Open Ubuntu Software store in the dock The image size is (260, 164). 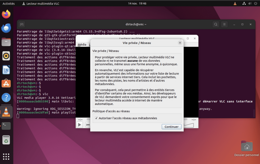pyautogui.click(x=6, y=84)
